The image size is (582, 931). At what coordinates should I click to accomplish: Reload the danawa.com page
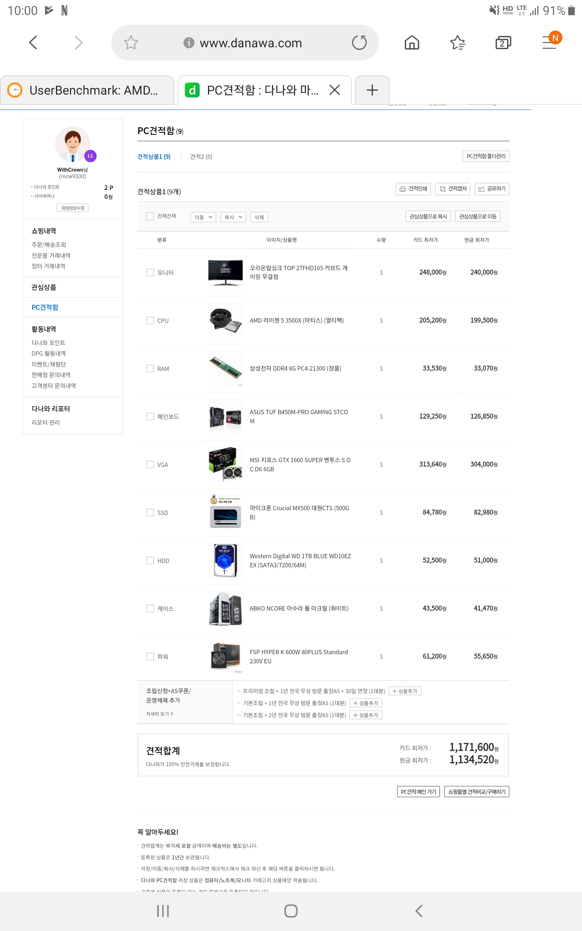tap(359, 43)
